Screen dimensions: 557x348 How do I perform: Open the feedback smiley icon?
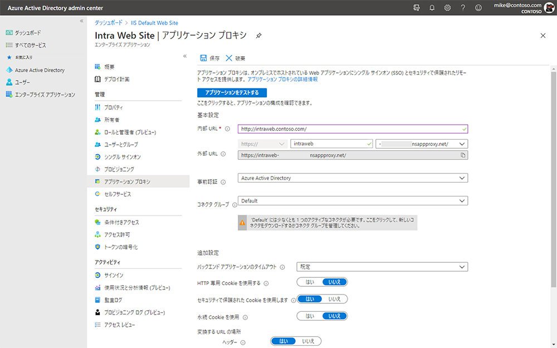coord(478,7)
